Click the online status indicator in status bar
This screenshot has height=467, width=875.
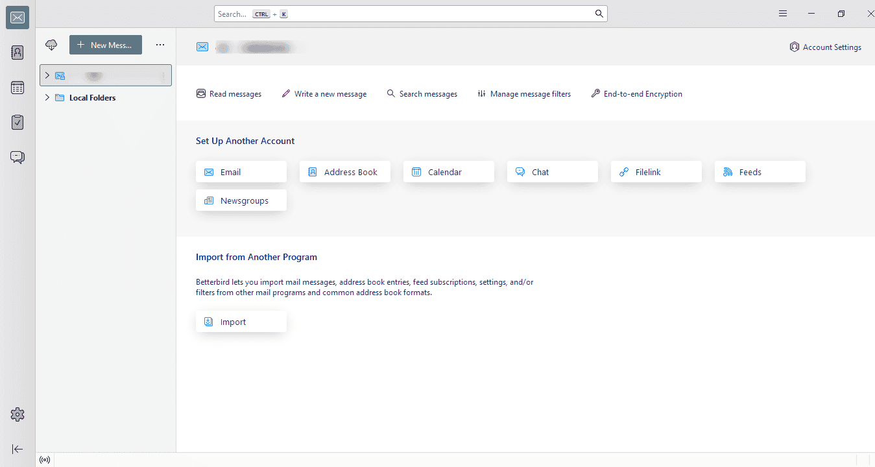tap(45, 460)
